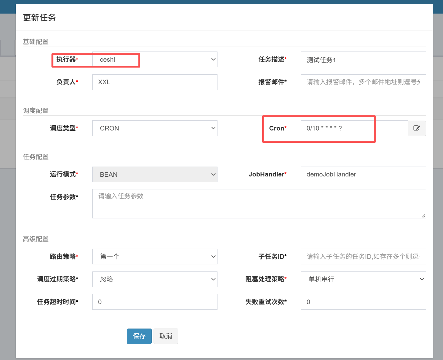Expand the 调度类型 CRON dropdown
The image size is (443, 360).
click(x=154, y=128)
